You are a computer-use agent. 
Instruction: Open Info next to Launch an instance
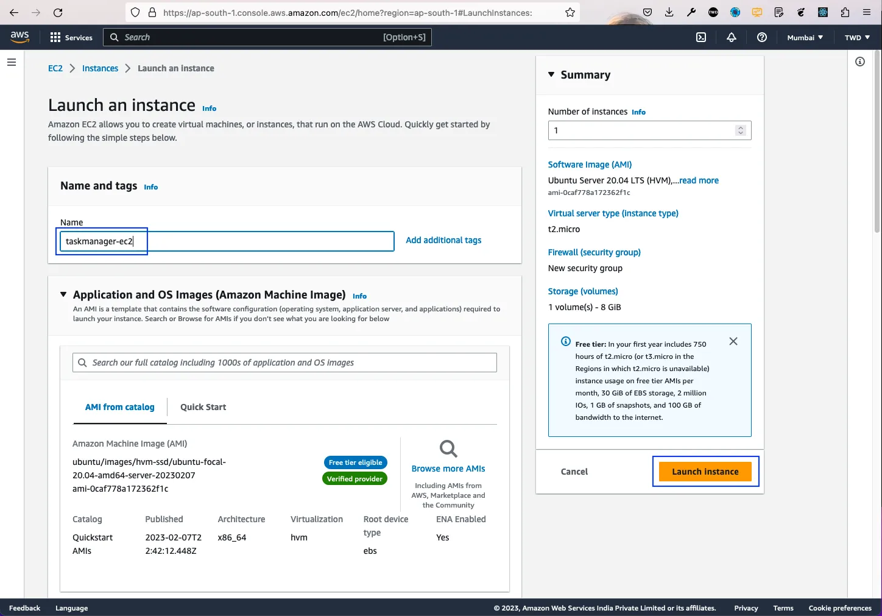(210, 108)
